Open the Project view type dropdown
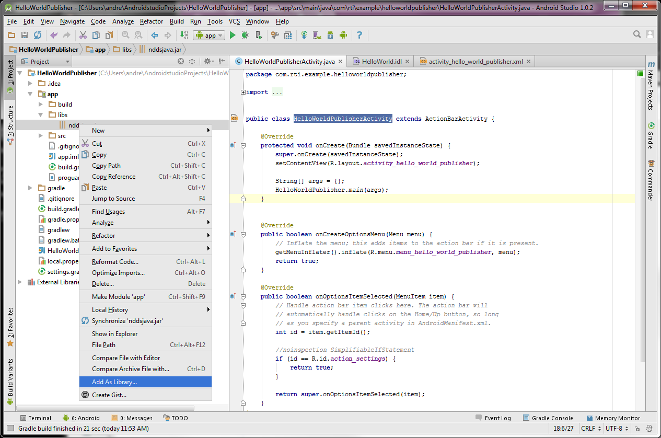 point(45,61)
